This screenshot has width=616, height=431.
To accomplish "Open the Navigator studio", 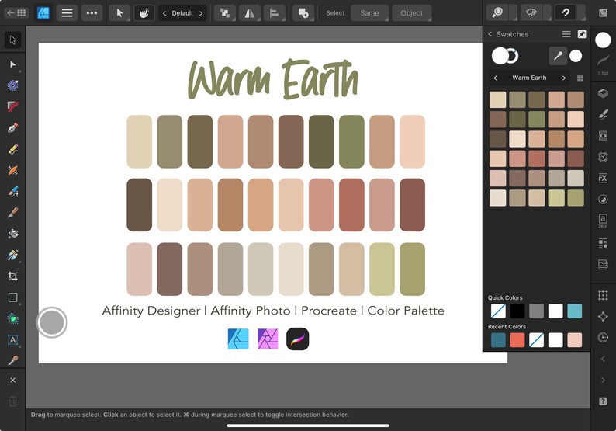I will 603,317.
